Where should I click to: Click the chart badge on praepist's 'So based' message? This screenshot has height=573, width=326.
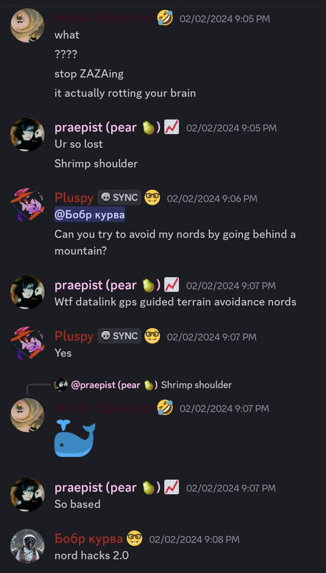click(171, 488)
